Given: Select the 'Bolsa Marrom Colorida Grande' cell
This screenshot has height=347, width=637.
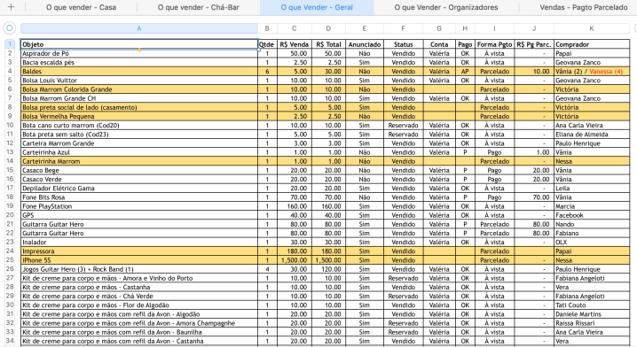Looking at the screenshot, I should (139, 89).
